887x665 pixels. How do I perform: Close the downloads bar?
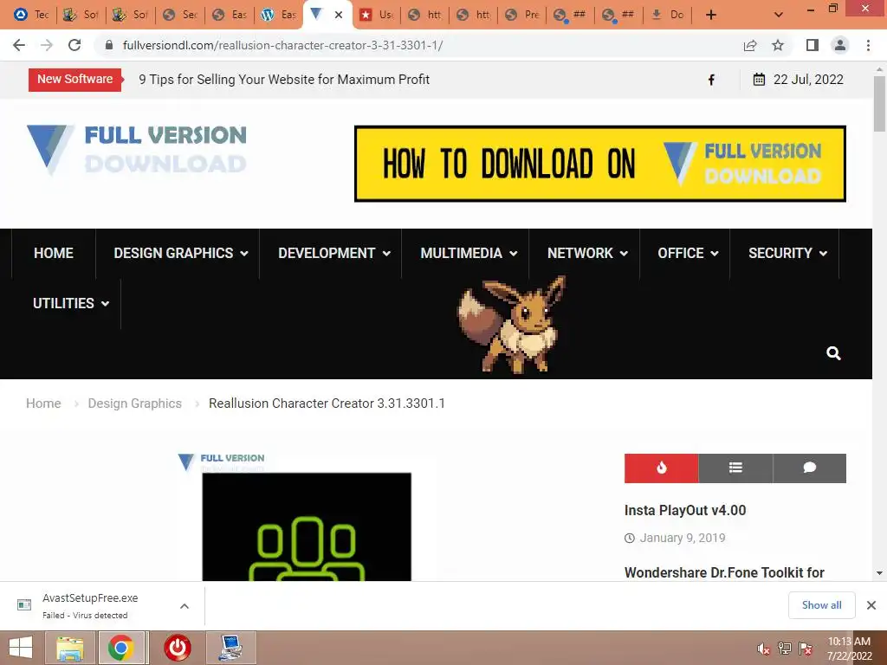click(871, 605)
